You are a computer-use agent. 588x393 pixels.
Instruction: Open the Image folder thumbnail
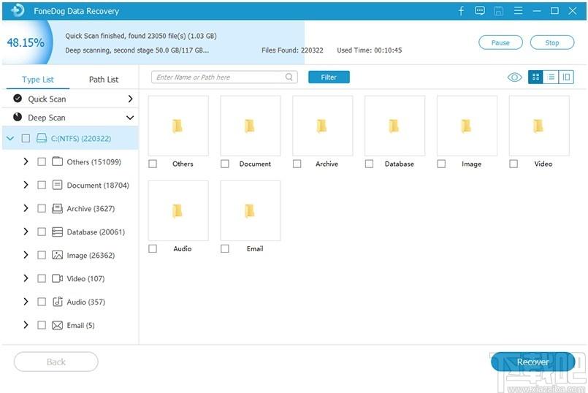tap(467, 126)
